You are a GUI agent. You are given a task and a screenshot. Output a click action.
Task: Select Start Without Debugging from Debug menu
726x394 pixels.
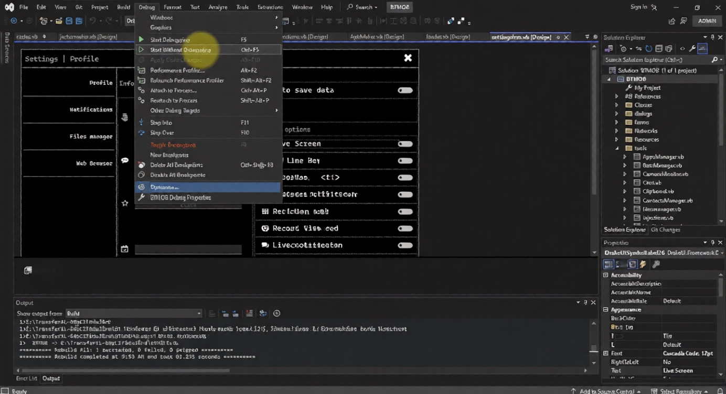click(180, 50)
